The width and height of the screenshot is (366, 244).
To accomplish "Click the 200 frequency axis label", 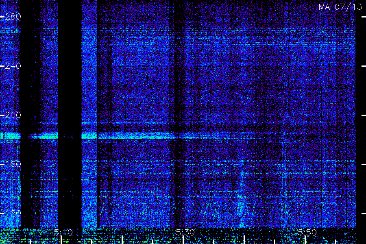I will tap(13, 115).
